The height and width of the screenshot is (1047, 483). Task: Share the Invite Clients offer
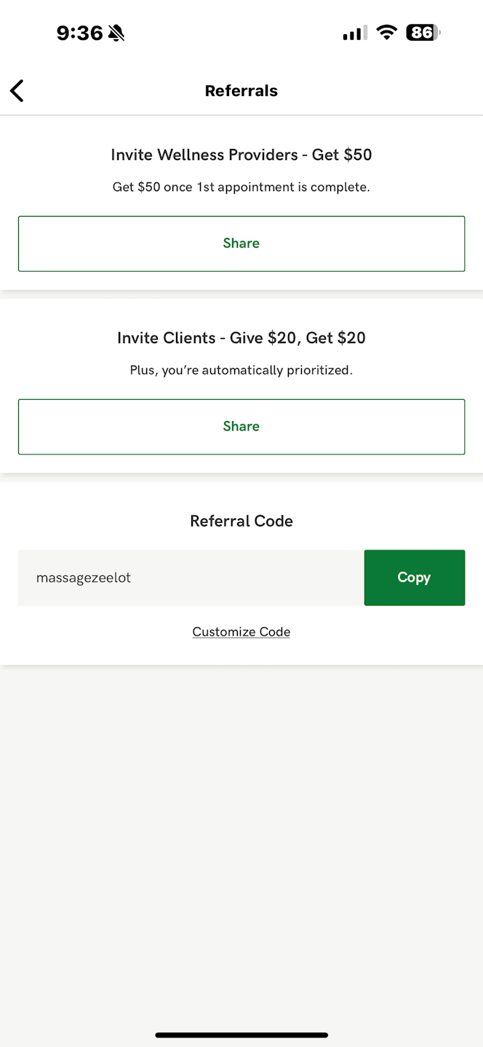click(x=242, y=427)
